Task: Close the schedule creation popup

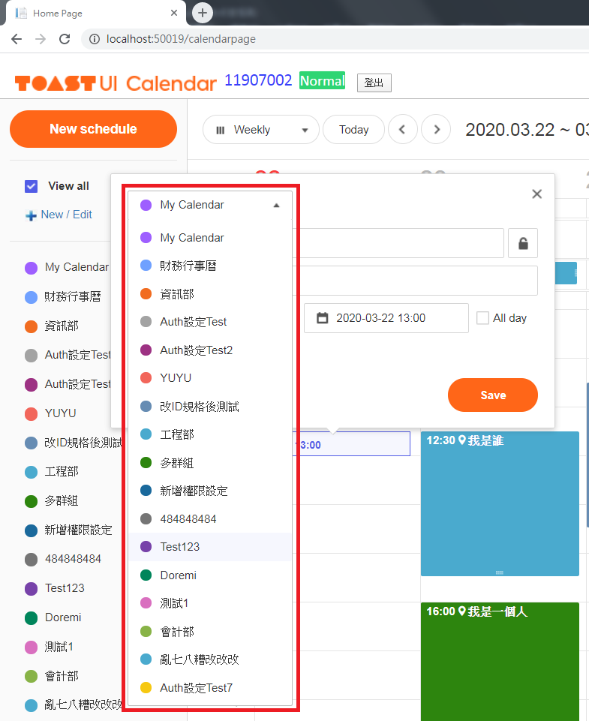Action: click(x=536, y=194)
